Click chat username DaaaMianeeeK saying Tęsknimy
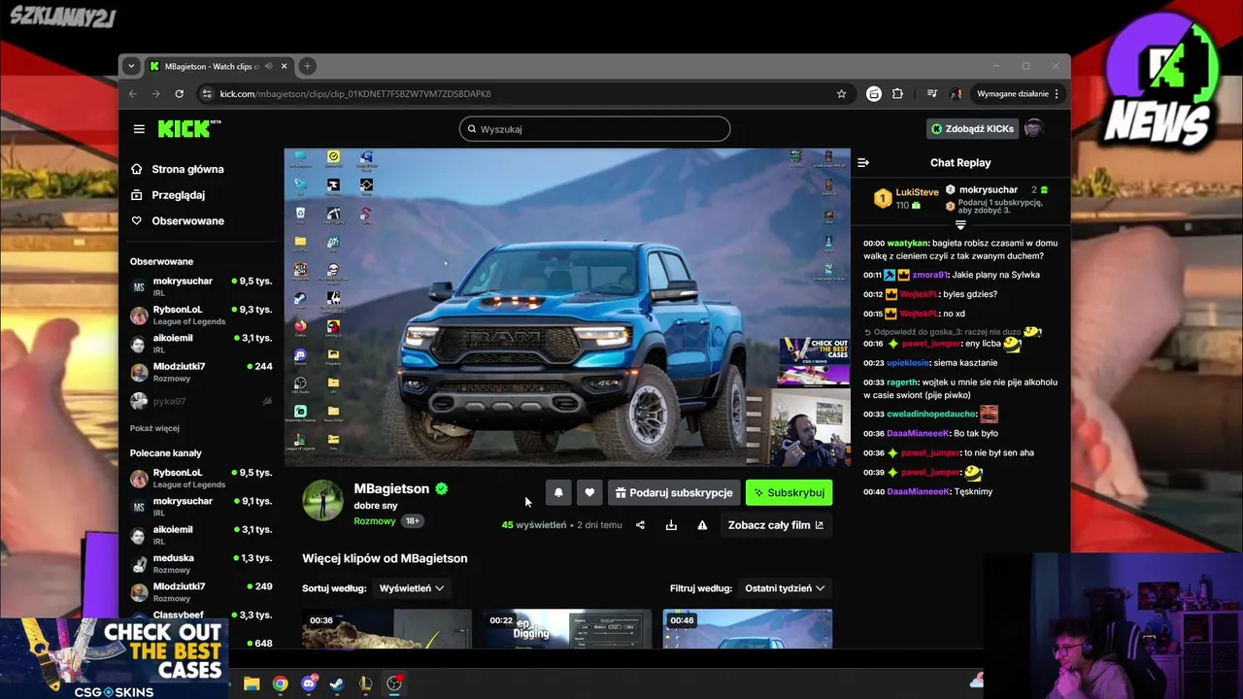This screenshot has height=699, width=1243. click(919, 492)
